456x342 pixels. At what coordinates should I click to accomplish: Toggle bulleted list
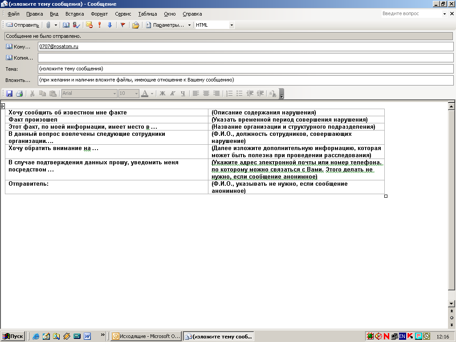click(239, 94)
